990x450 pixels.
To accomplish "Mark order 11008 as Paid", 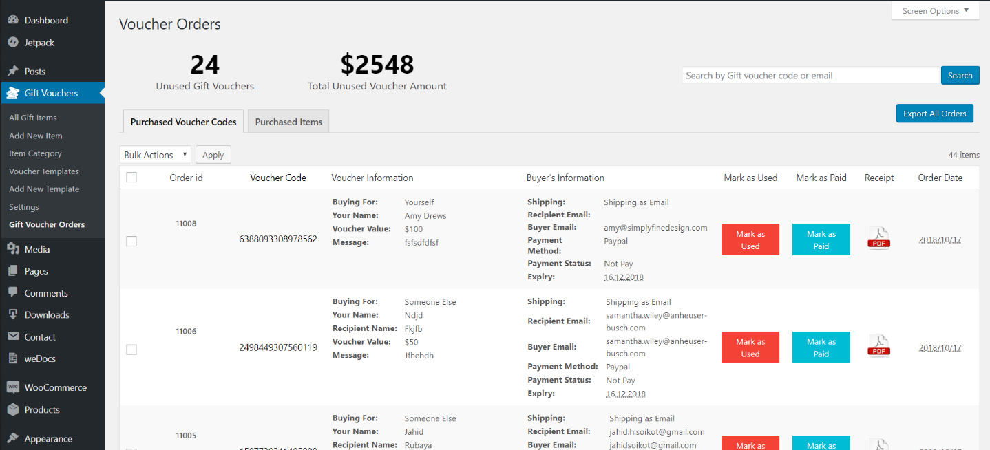I will click(821, 239).
